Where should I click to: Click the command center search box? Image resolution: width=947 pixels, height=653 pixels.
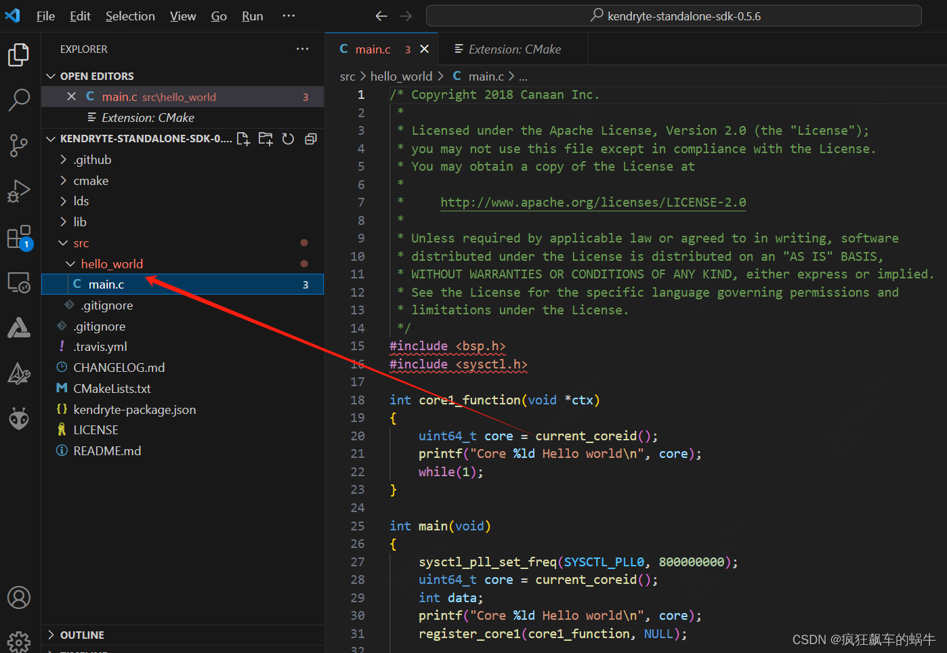tap(673, 16)
